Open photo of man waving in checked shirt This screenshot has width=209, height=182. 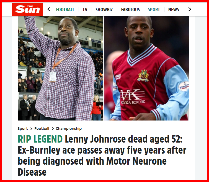tap(60, 68)
